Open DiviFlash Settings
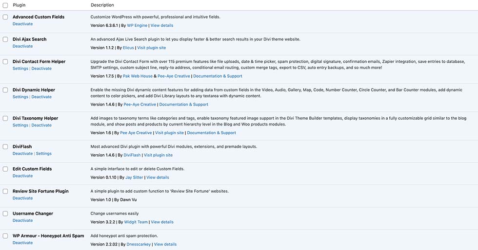The width and height of the screenshot is (478, 250). [44, 154]
